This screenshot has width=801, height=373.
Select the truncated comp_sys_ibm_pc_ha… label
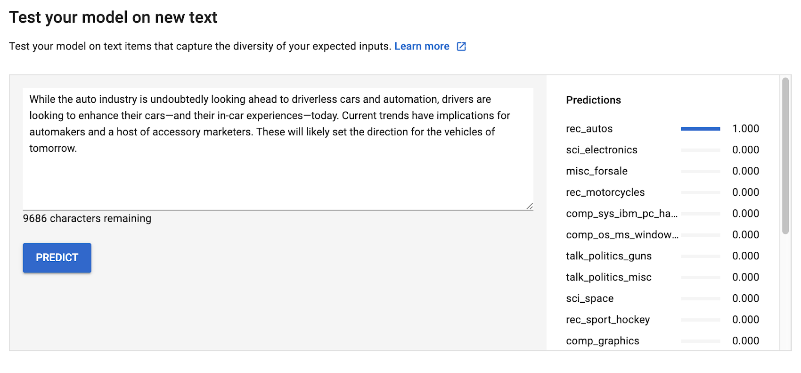pyautogui.click(x=621, y=214)
